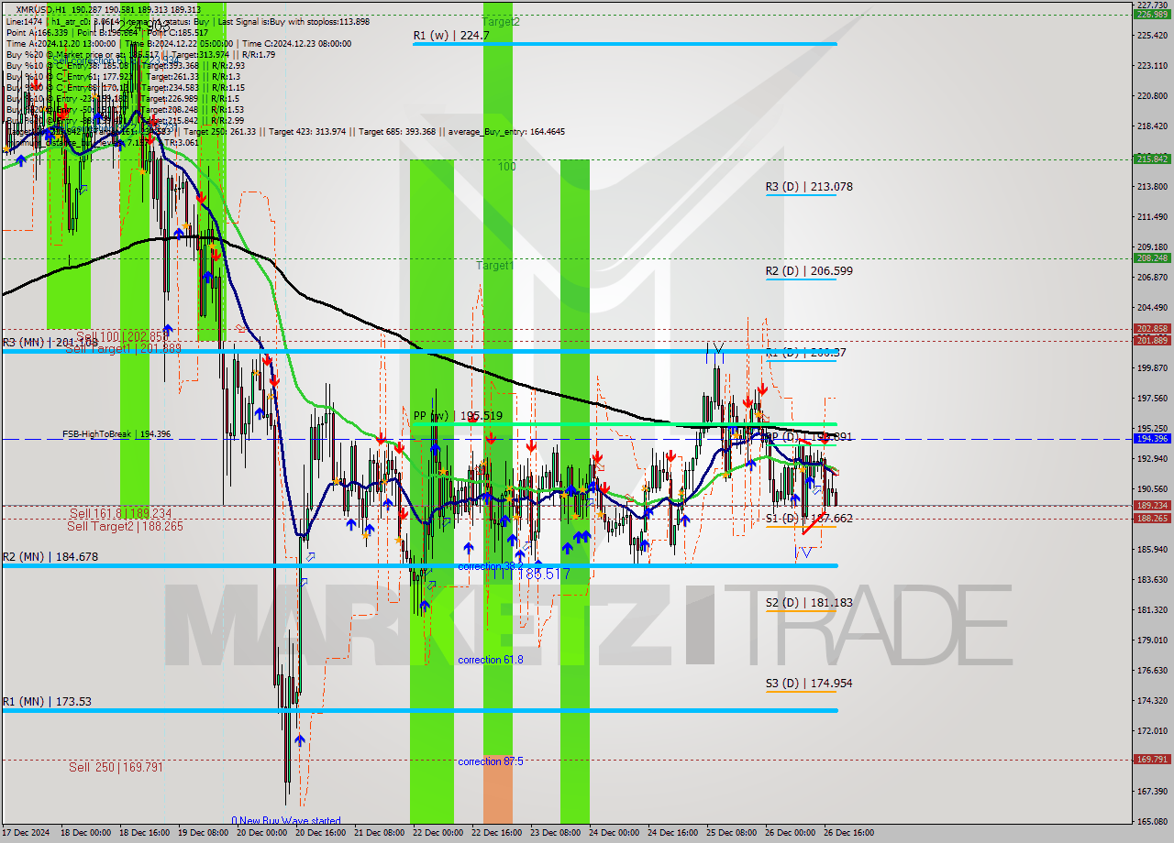This screenshot has width=1174, height=843.
Task: Click the R1 (MN) | 173.53 label
Action: click(x=47, y=702)
